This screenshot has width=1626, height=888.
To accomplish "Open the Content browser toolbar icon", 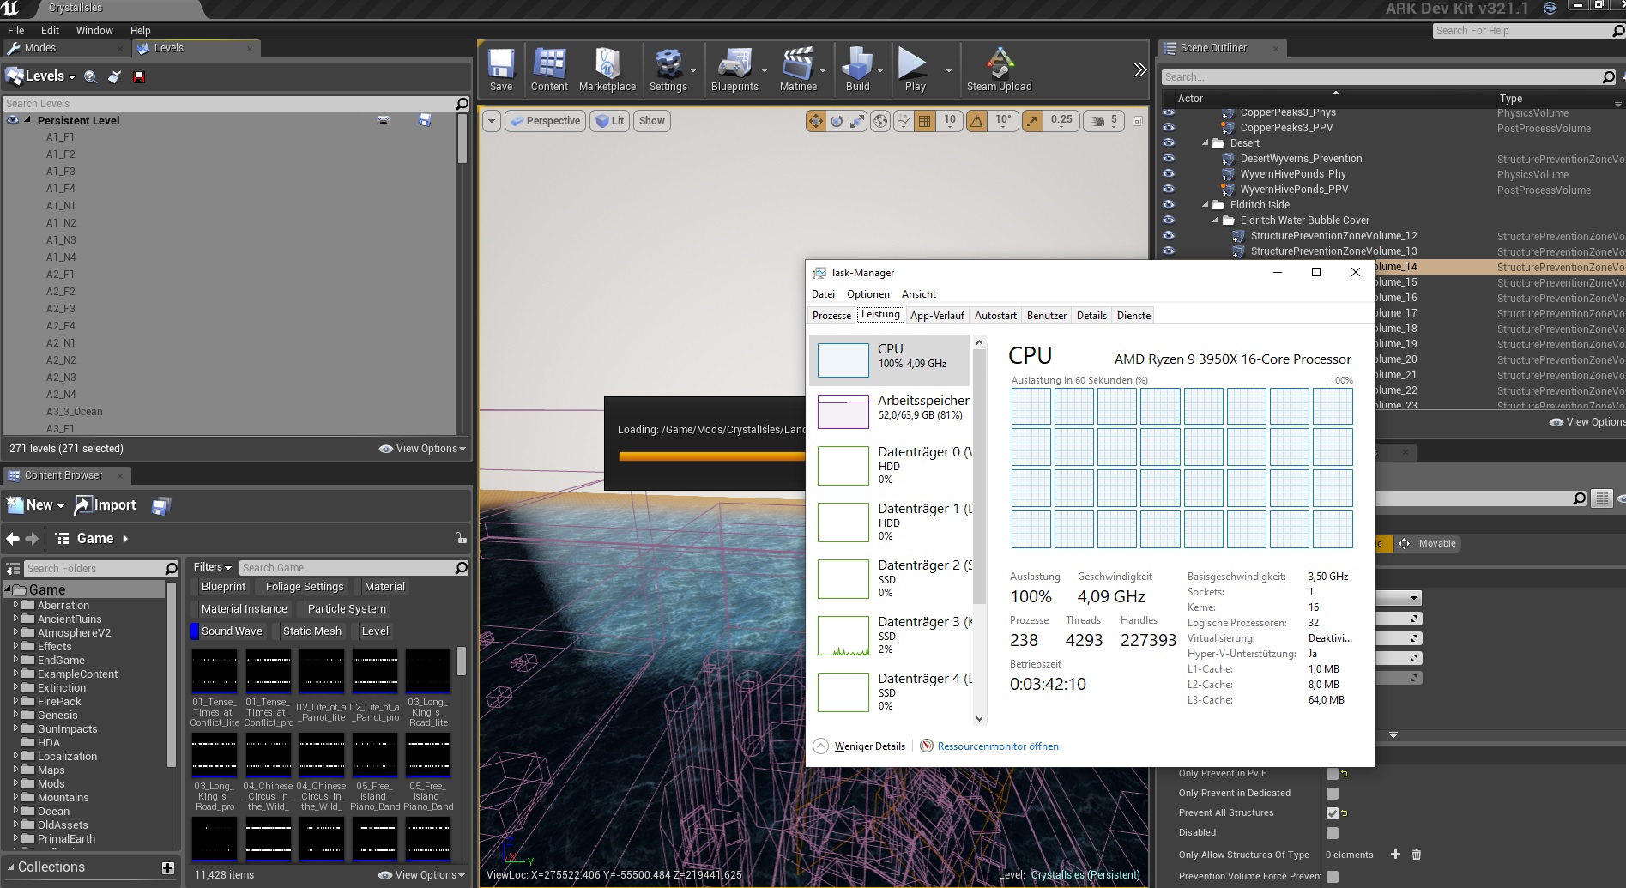I will click(x=549, y=69).
